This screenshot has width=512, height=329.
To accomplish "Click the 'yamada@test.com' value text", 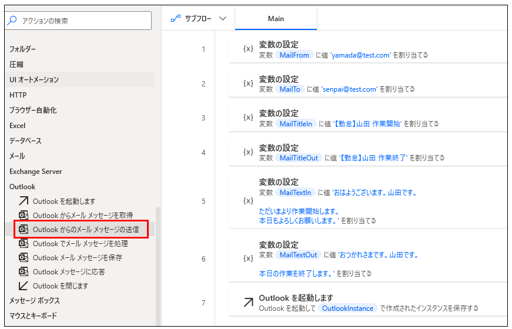I will 360,55.
